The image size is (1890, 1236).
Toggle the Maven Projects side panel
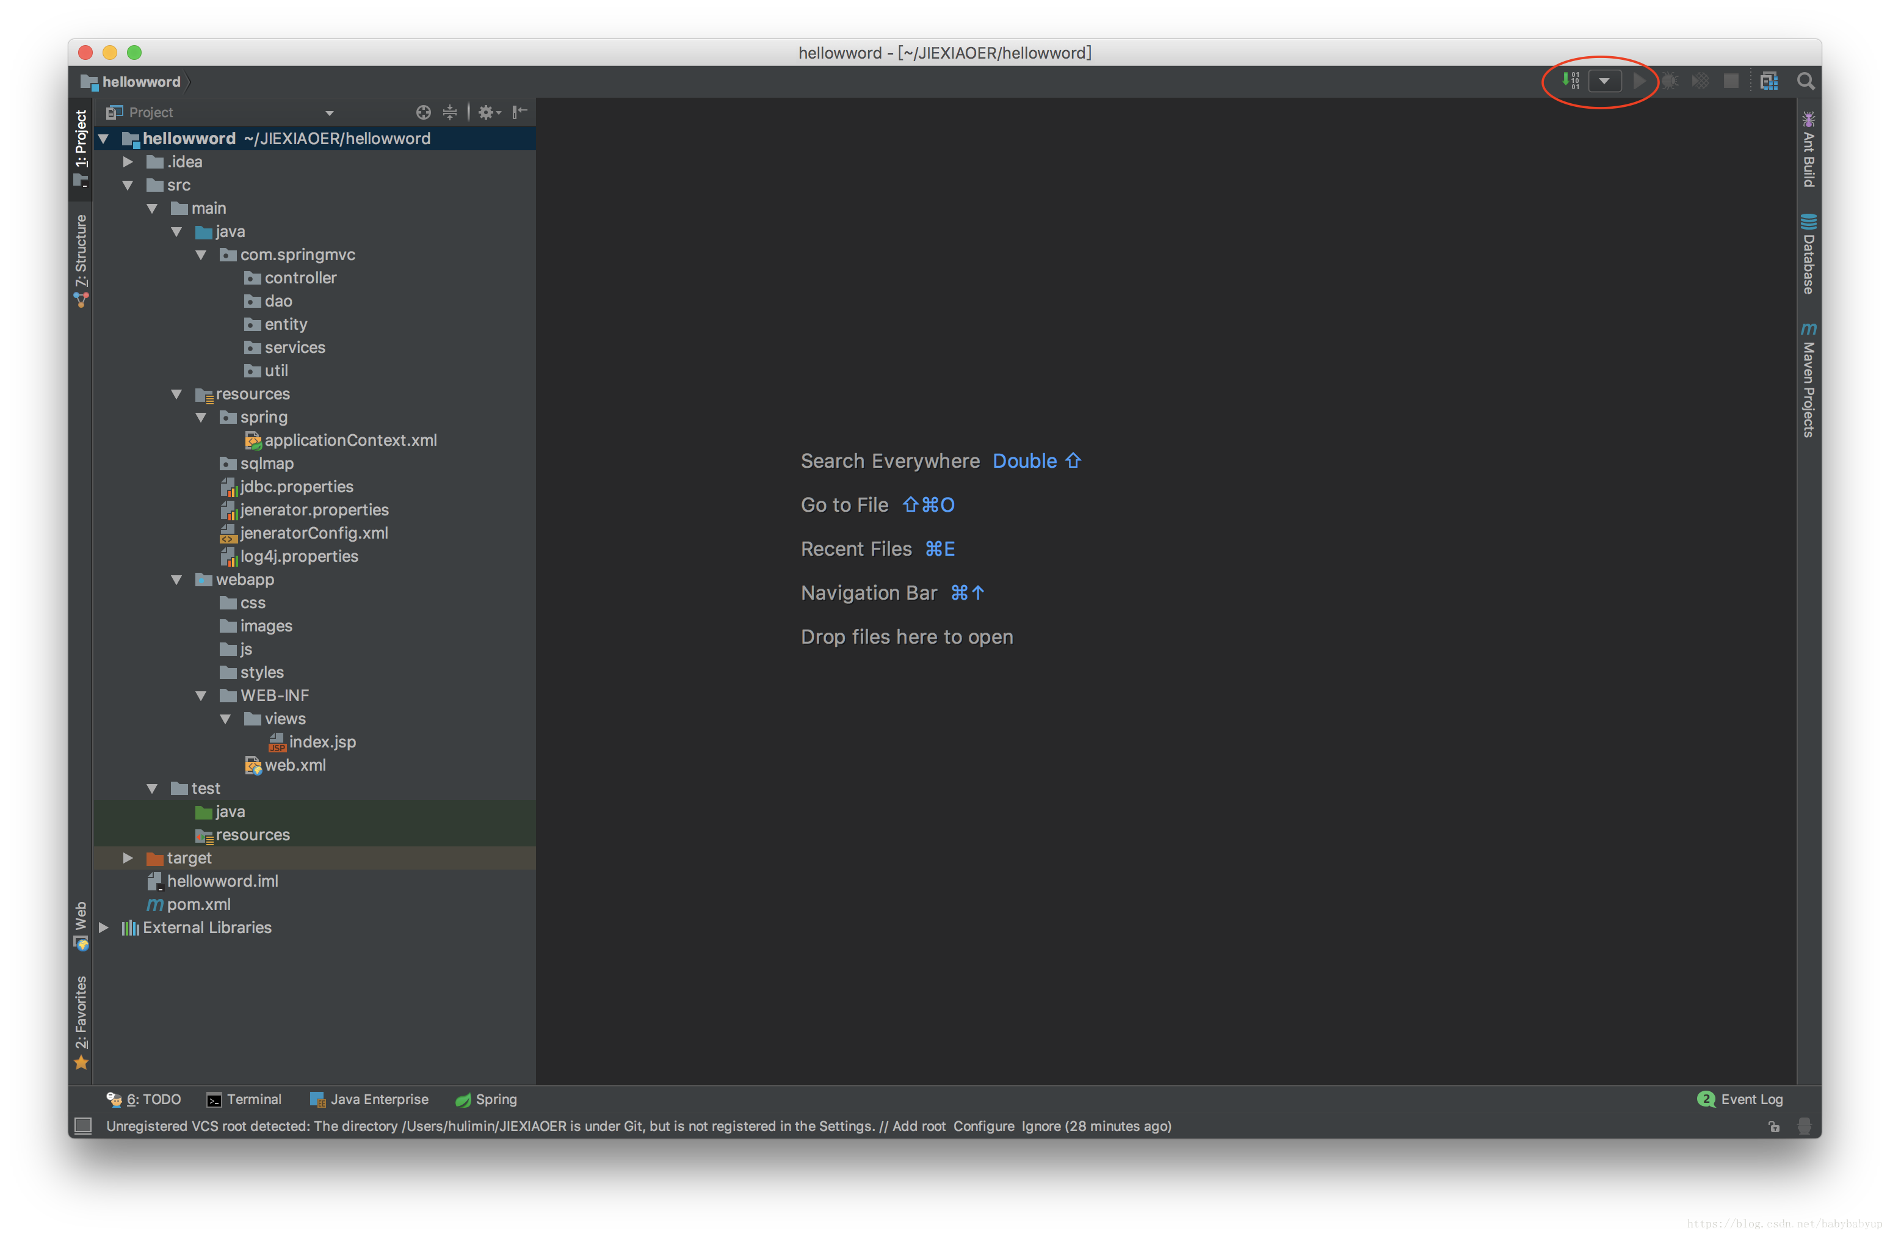[x=1808, y=380]
